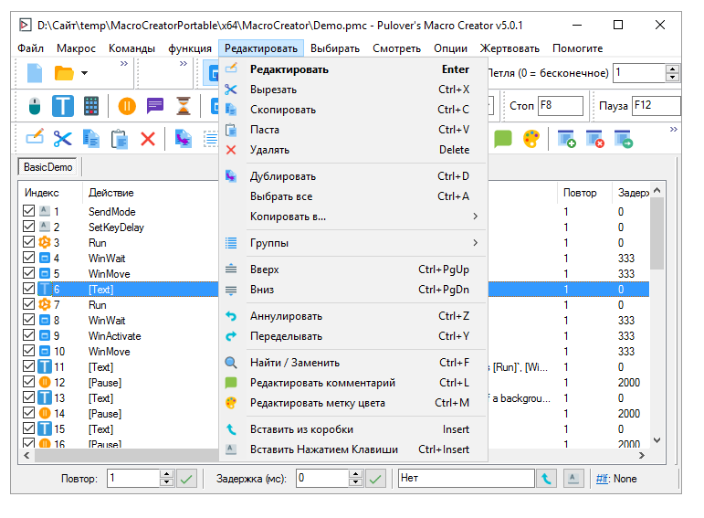Image resolution: width=704 pixels, height=518 pixels.
Task: Toggle checkbox for selected row 6 [Text]
Action: tap(28, 289)
